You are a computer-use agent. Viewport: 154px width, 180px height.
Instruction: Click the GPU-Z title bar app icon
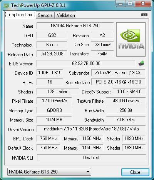coord(7,5)
